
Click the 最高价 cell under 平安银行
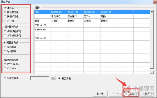[x=75, y=21]
